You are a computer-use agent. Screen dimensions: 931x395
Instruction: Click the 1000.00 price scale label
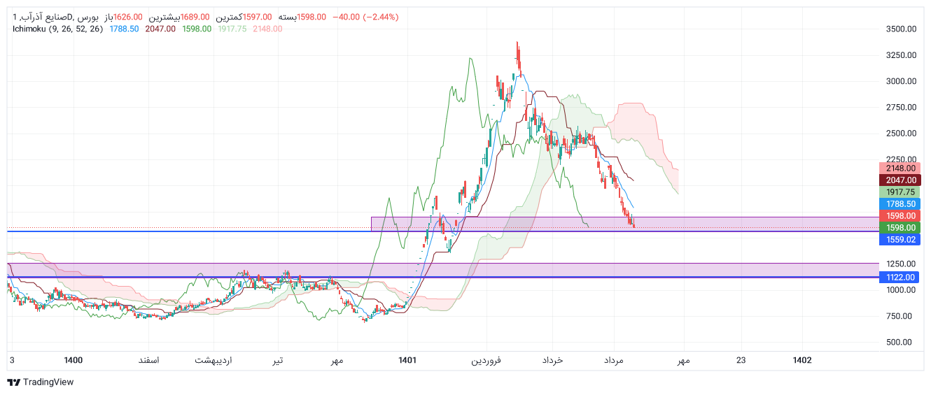coord(900,289)
